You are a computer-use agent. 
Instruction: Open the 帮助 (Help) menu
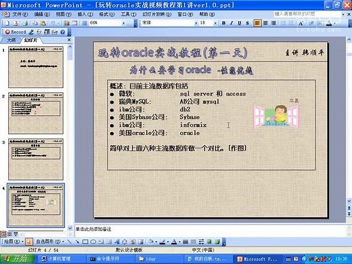206,14
